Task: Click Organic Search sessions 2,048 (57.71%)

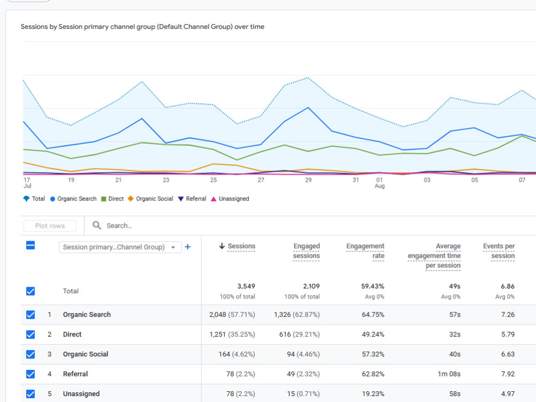Action: [x=232, y=315]
